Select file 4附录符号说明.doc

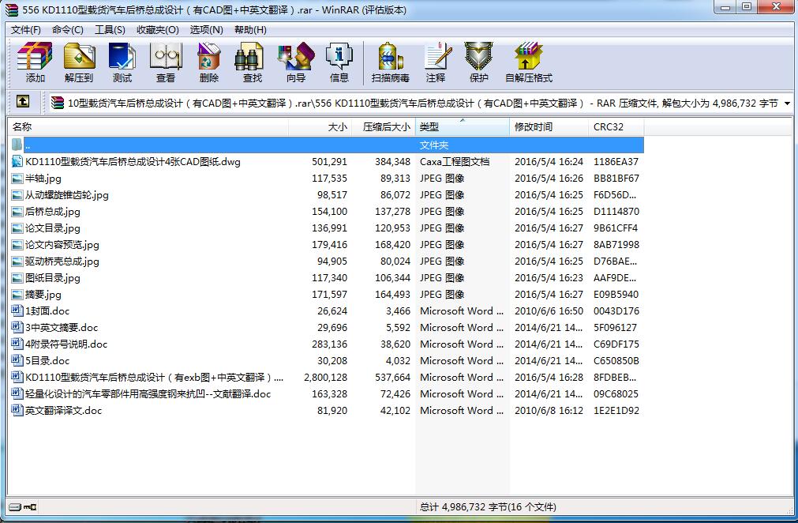[x=66, y=344]
